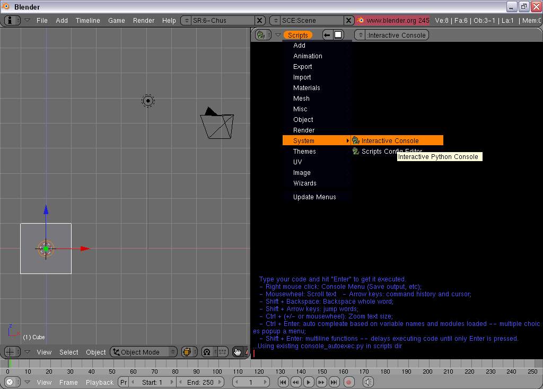
Task: Open the Render menu in top header
Action: click(143, 21)
